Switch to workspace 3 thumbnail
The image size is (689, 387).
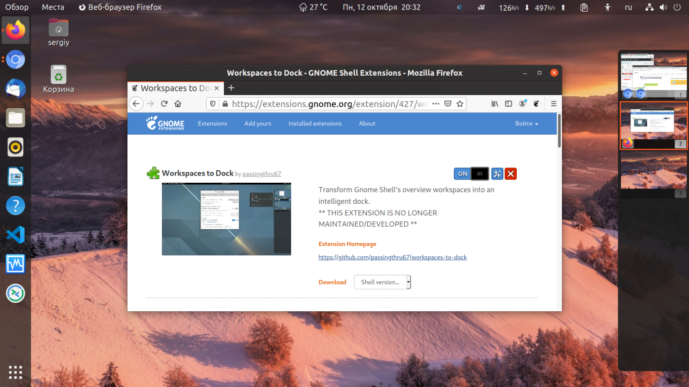click(654, 175)
